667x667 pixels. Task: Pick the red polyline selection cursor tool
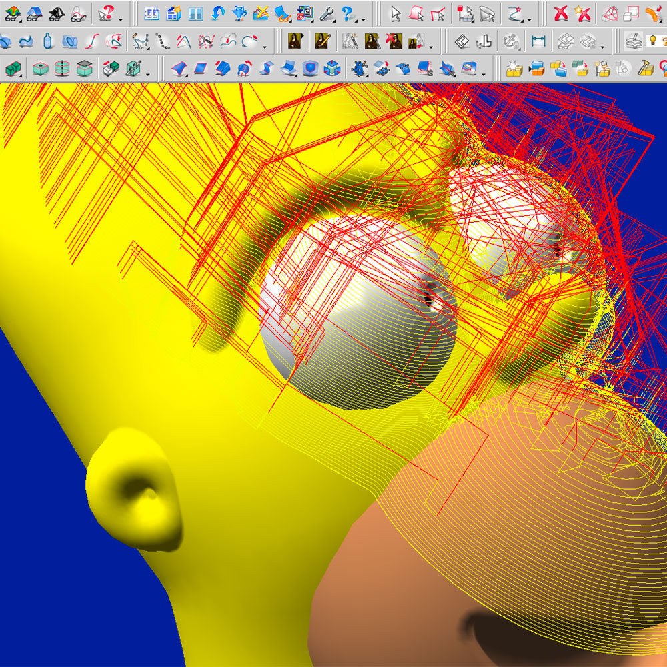coord(438,15)
